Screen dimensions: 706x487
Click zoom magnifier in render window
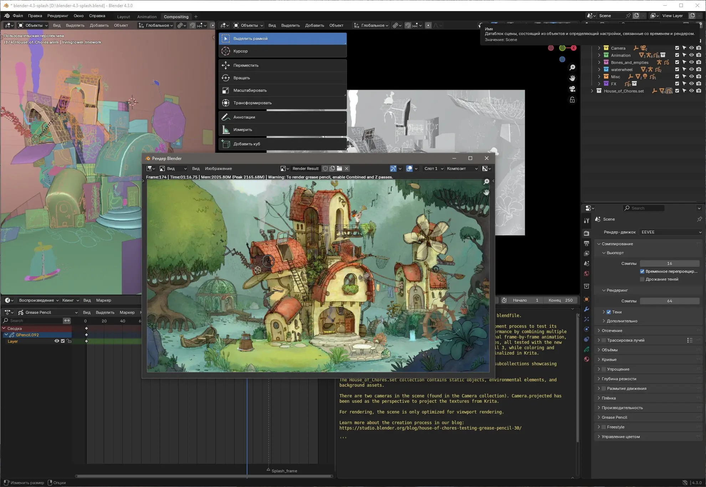point(486,182)
